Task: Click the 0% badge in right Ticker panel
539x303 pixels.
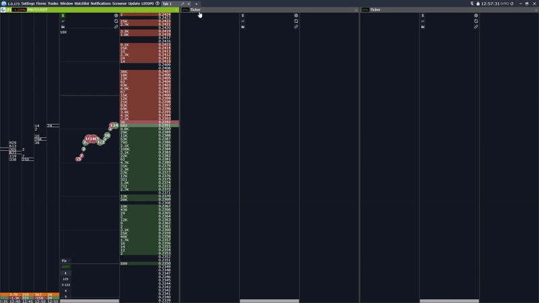Action: [365, 9]
